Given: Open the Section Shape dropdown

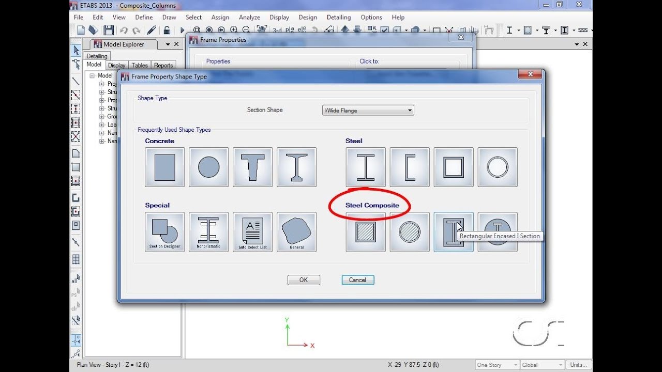Looking at the screenshot, I should click(368, 110).
